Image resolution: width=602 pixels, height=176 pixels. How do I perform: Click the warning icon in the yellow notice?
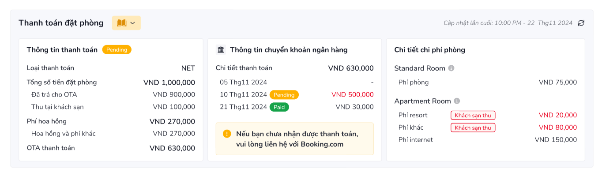pyautogui.click(x=227, y=134)
